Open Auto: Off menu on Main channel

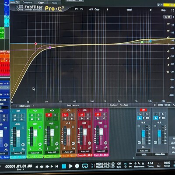(144, 150)
